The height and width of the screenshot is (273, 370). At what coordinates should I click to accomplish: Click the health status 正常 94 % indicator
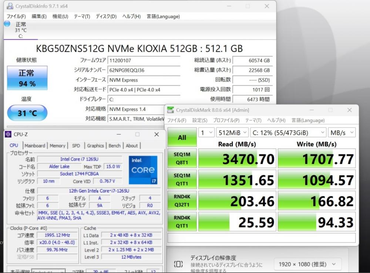point(27,78)
